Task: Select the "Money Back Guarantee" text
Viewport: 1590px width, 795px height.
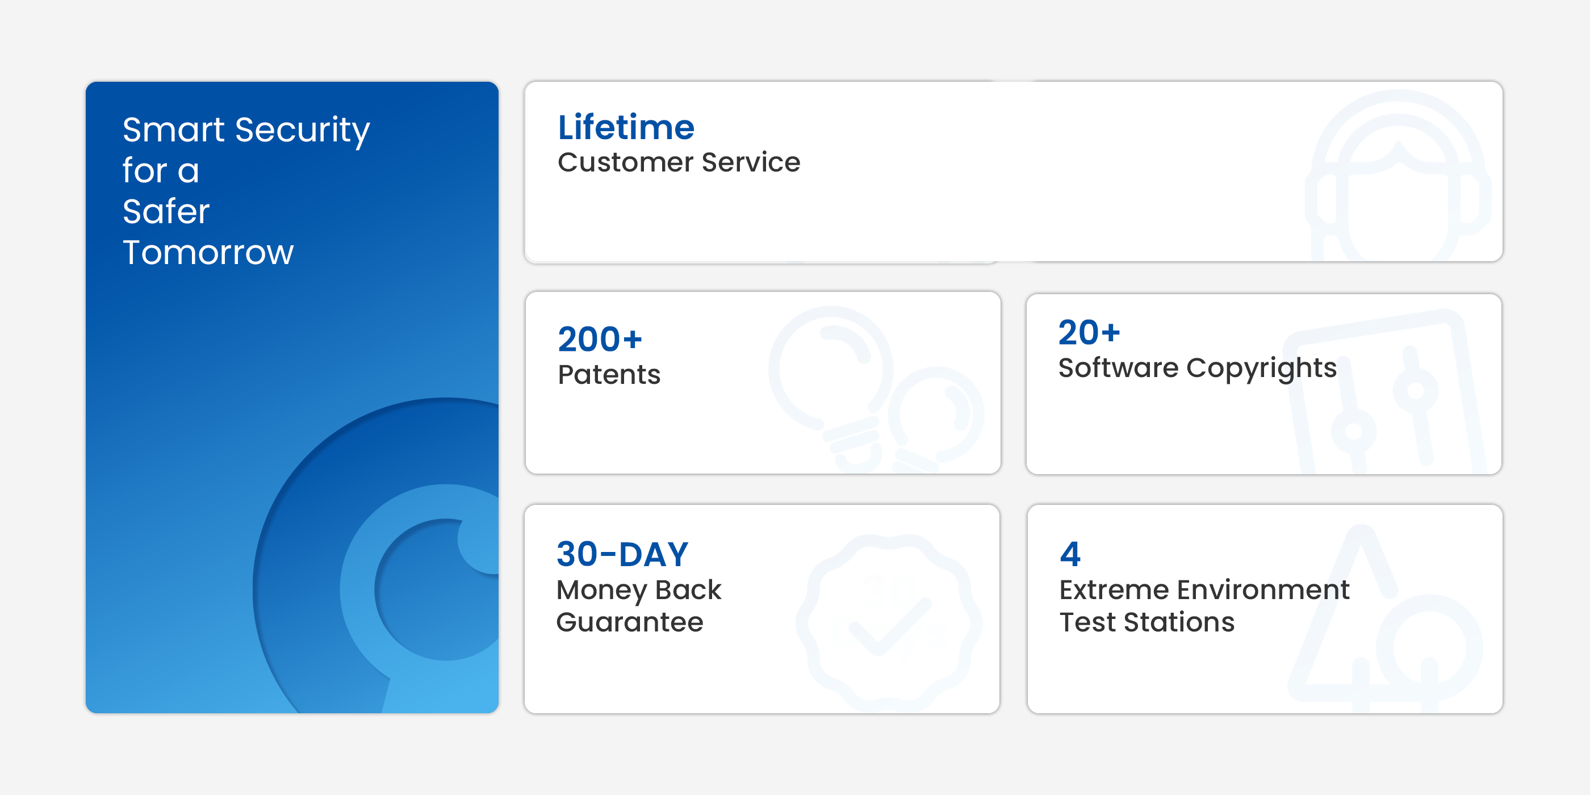Action: (638, 605)
